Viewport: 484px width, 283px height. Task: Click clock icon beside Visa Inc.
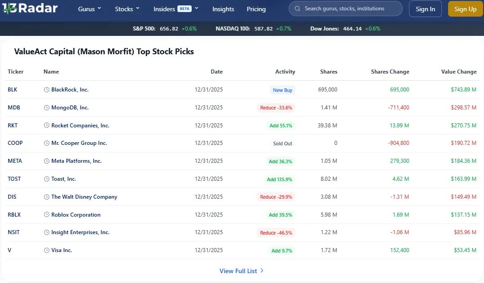click(x=47, y=250)
